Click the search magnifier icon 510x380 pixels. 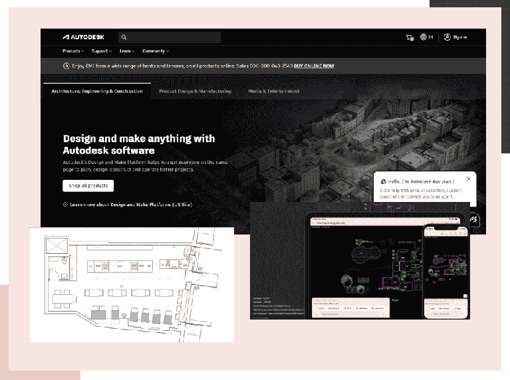124,37
